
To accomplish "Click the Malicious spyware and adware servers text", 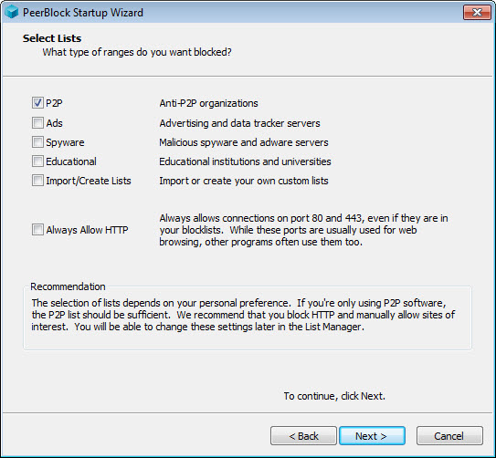I will (x=244, y=142).
